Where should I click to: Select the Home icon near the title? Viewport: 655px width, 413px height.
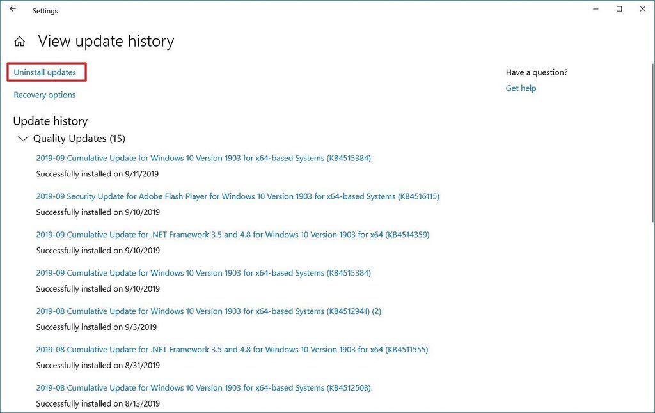click(19, 41)
